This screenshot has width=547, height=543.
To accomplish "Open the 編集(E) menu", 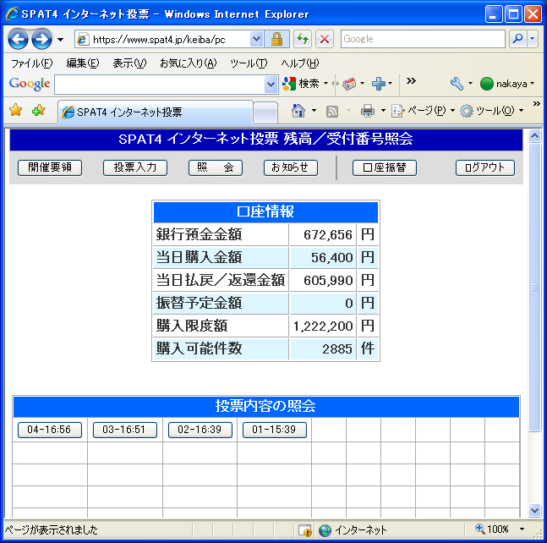I will [x=83, y=63].
